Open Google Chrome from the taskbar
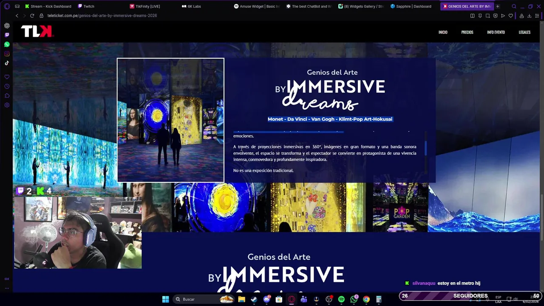544x306 pixels. (366, 299)
